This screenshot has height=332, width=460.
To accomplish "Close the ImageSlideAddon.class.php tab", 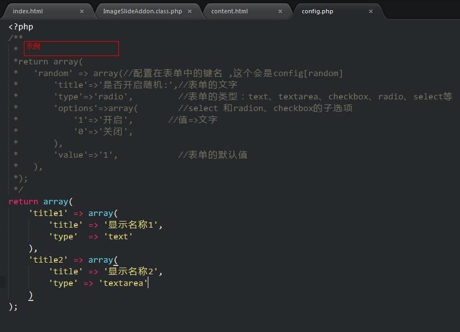I will click(190, 12).
